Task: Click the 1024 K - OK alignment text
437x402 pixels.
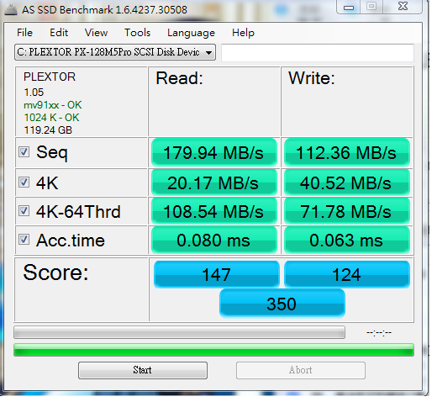Action: (51, 118)
